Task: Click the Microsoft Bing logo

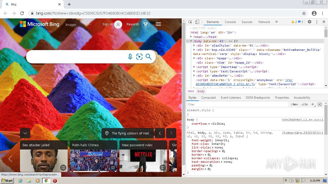Action: (39, 24)
